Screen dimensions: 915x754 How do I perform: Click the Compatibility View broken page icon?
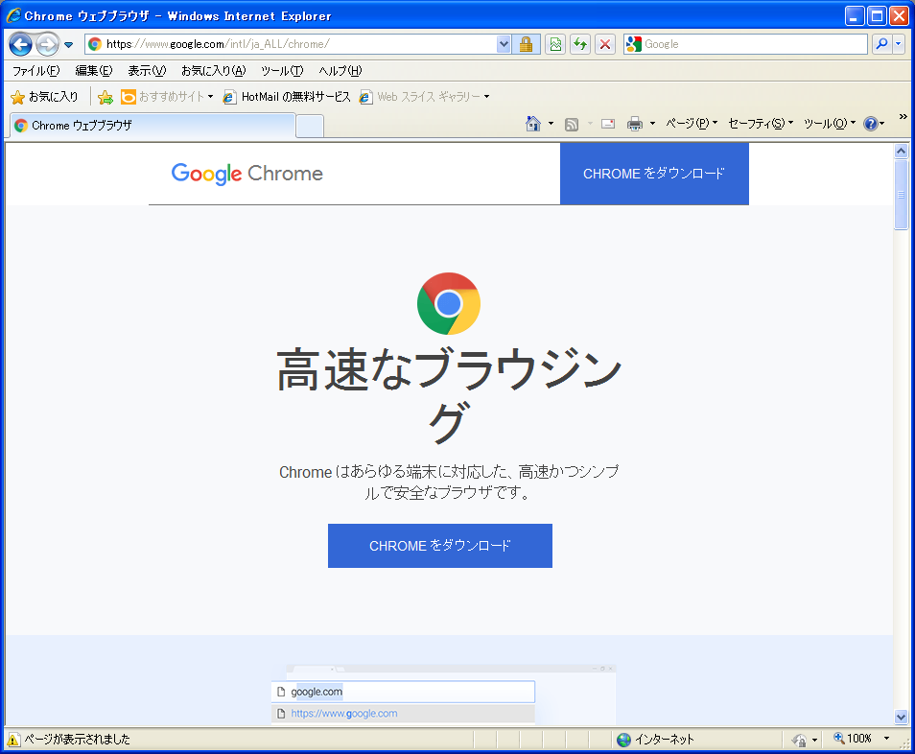coord(555,44)
